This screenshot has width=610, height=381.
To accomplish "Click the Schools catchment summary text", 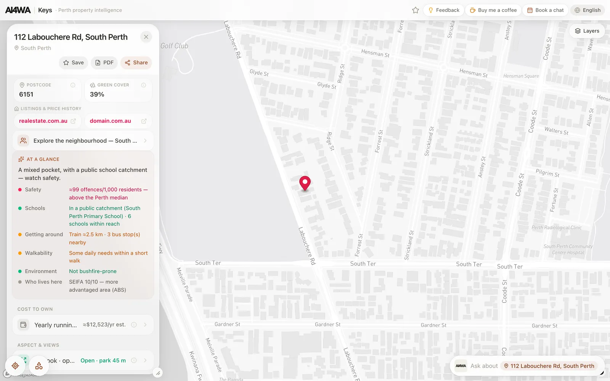I will (105, 216).
